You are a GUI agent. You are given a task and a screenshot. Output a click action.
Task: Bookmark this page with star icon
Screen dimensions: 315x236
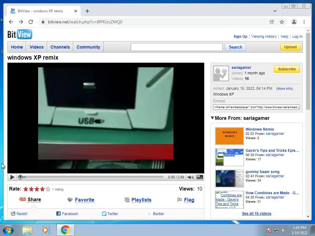click(x=282, y=22)
